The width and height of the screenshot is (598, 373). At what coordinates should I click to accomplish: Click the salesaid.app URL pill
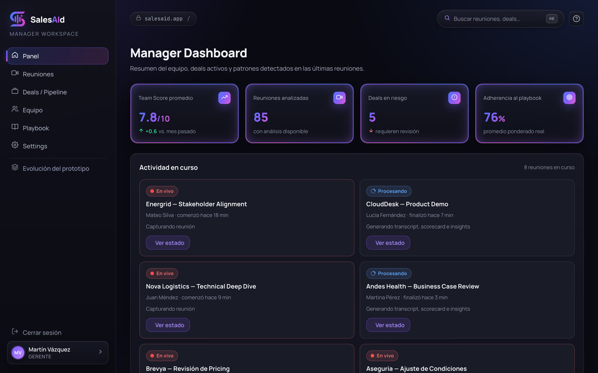(163, 19)
